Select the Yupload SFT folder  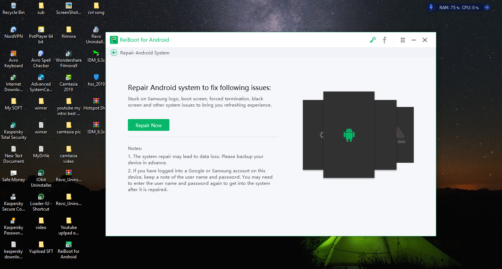pos(41,247)
